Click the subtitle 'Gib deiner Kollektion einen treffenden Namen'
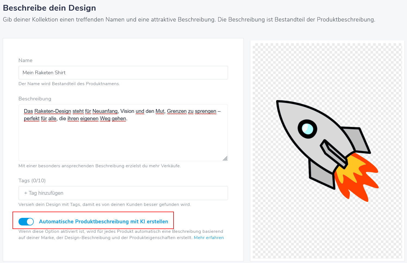 tap(189, 20)
